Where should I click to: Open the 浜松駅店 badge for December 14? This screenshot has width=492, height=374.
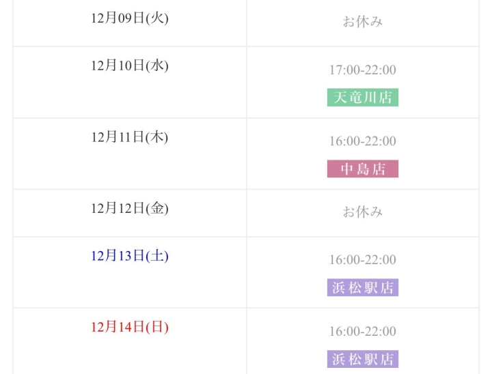click(x=362, y=359)
